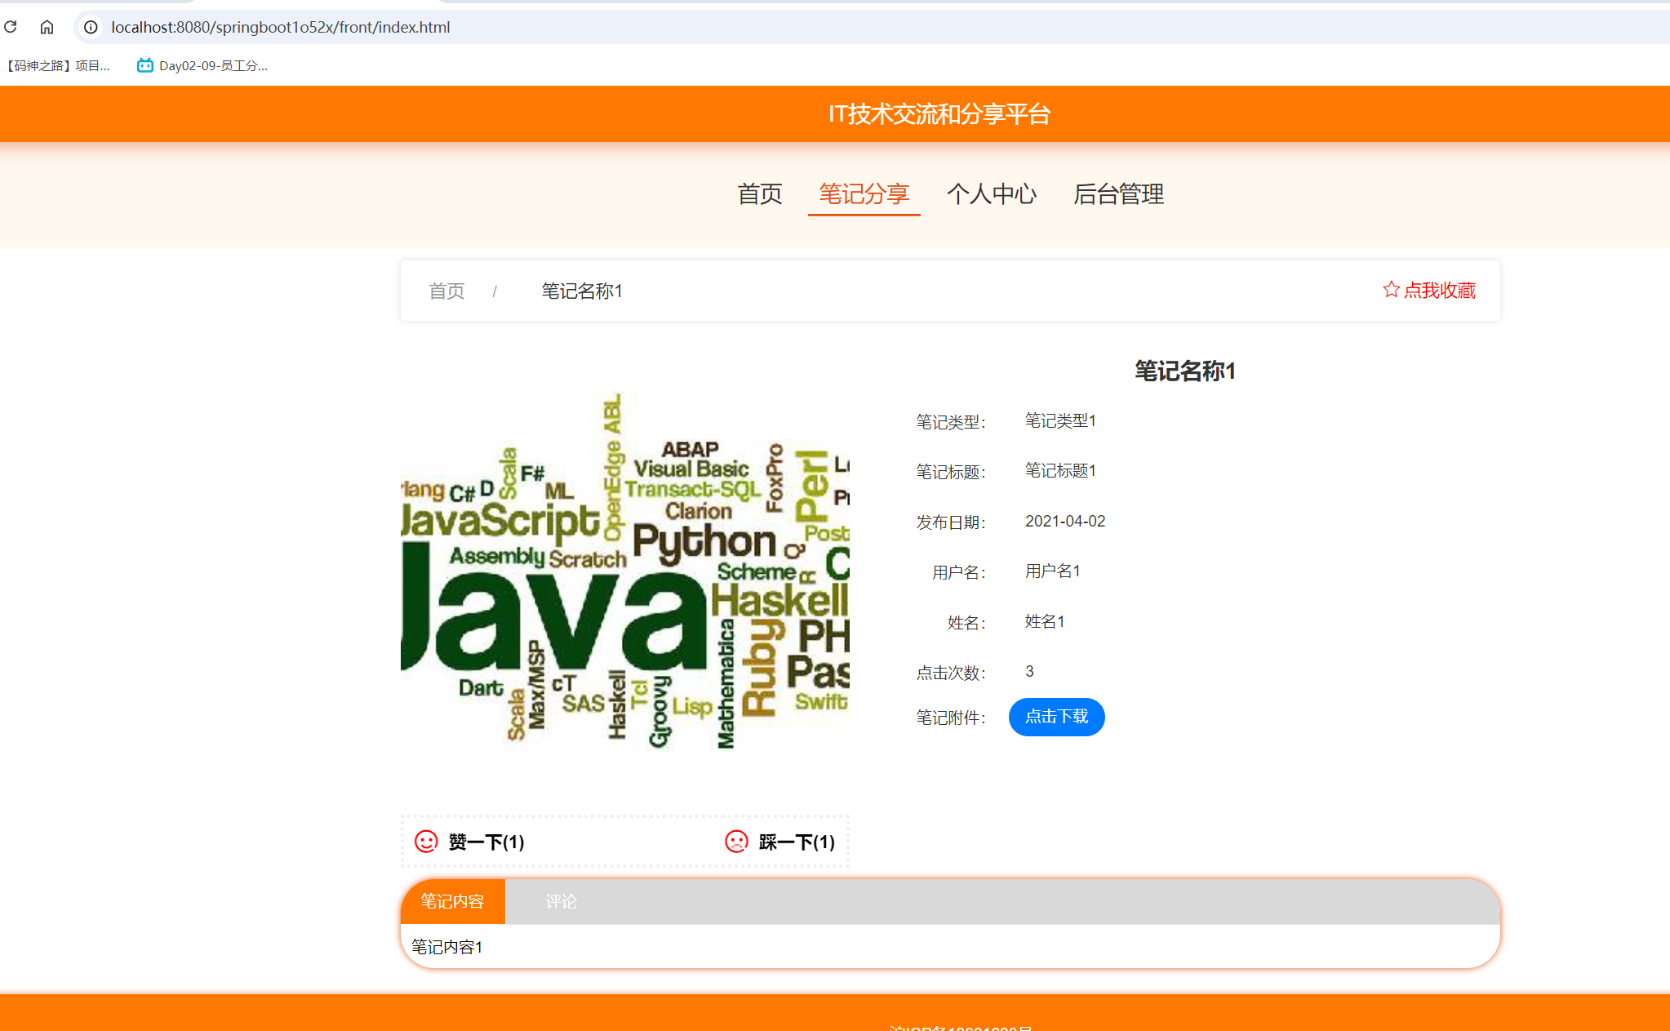Image resolution: width=1670 pixels, height=1031 pixels.
Task: Go to 首页 in navigation menu
Action: [x=759, y=194]
